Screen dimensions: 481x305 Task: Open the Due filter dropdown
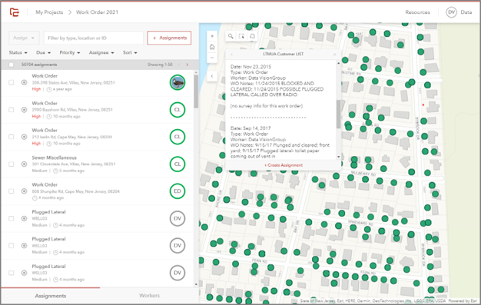pyautogui.click(x=43, y=53)
